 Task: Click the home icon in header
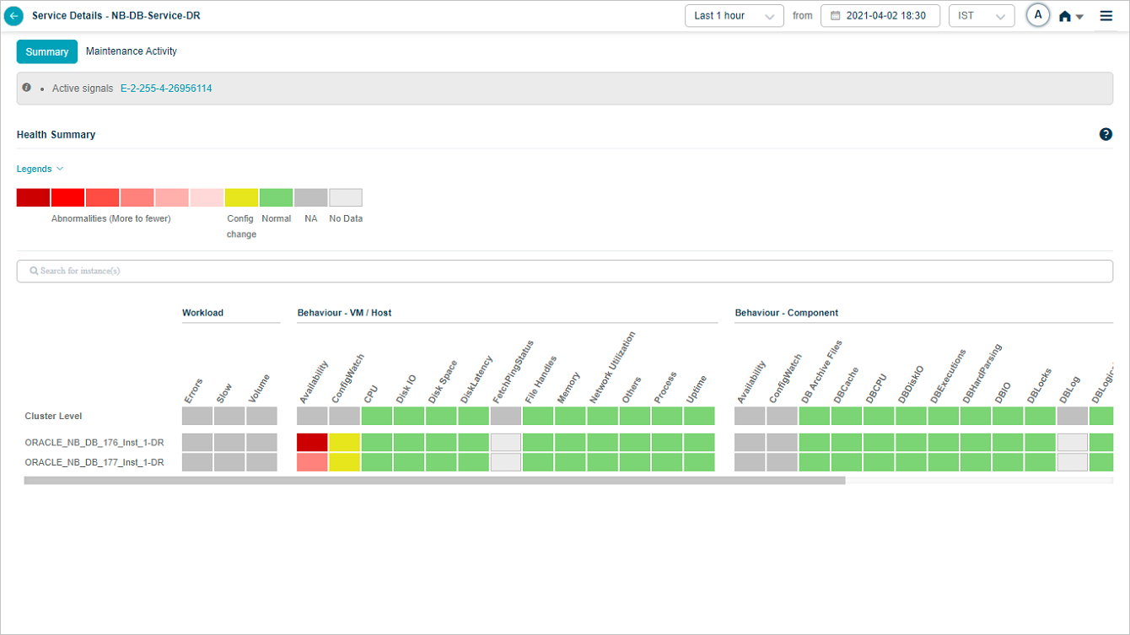[1065, 16]
